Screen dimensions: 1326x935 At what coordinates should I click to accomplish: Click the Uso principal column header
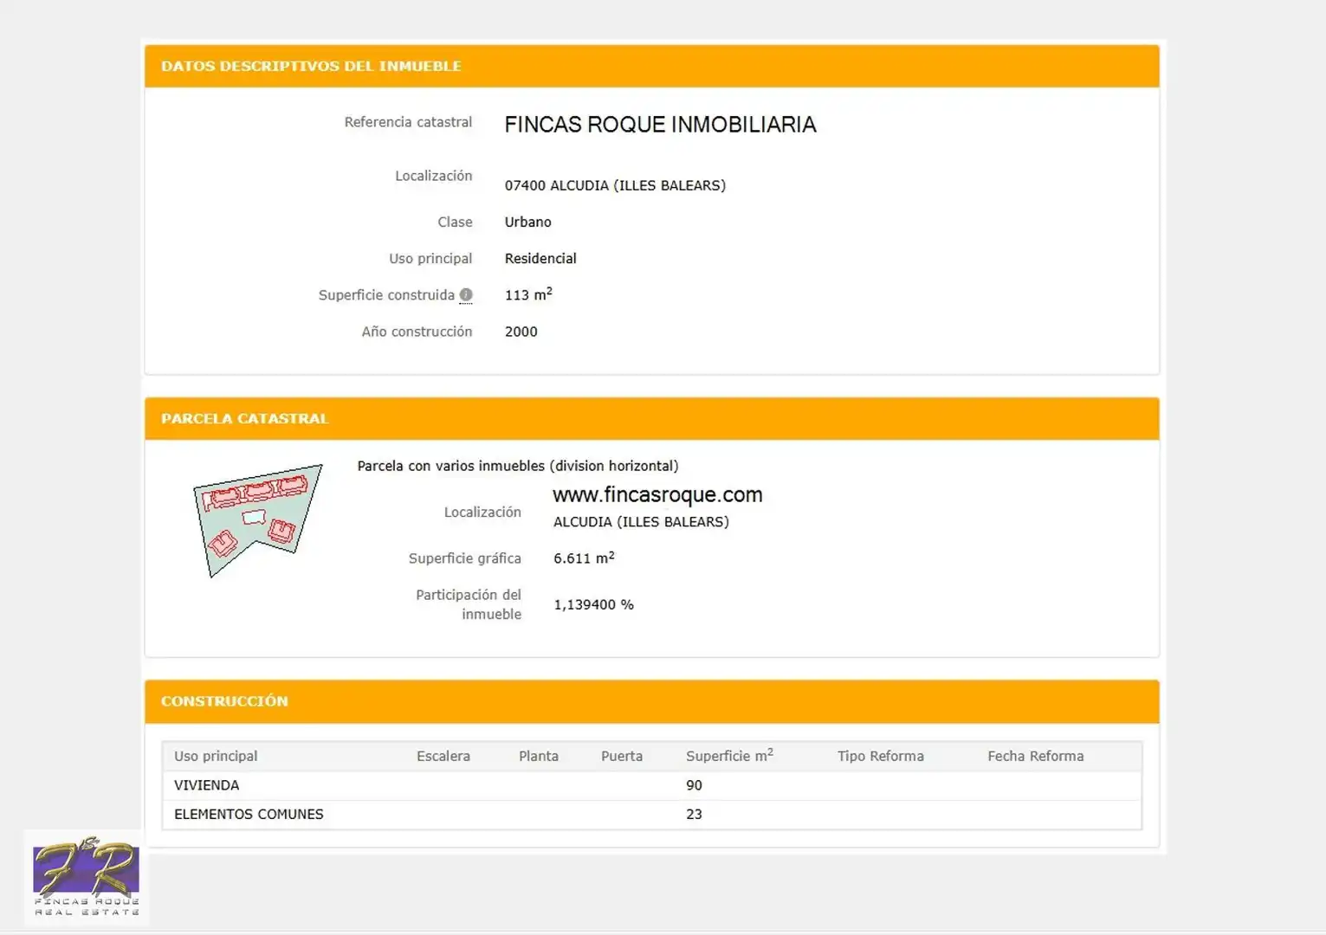[216, 756]
